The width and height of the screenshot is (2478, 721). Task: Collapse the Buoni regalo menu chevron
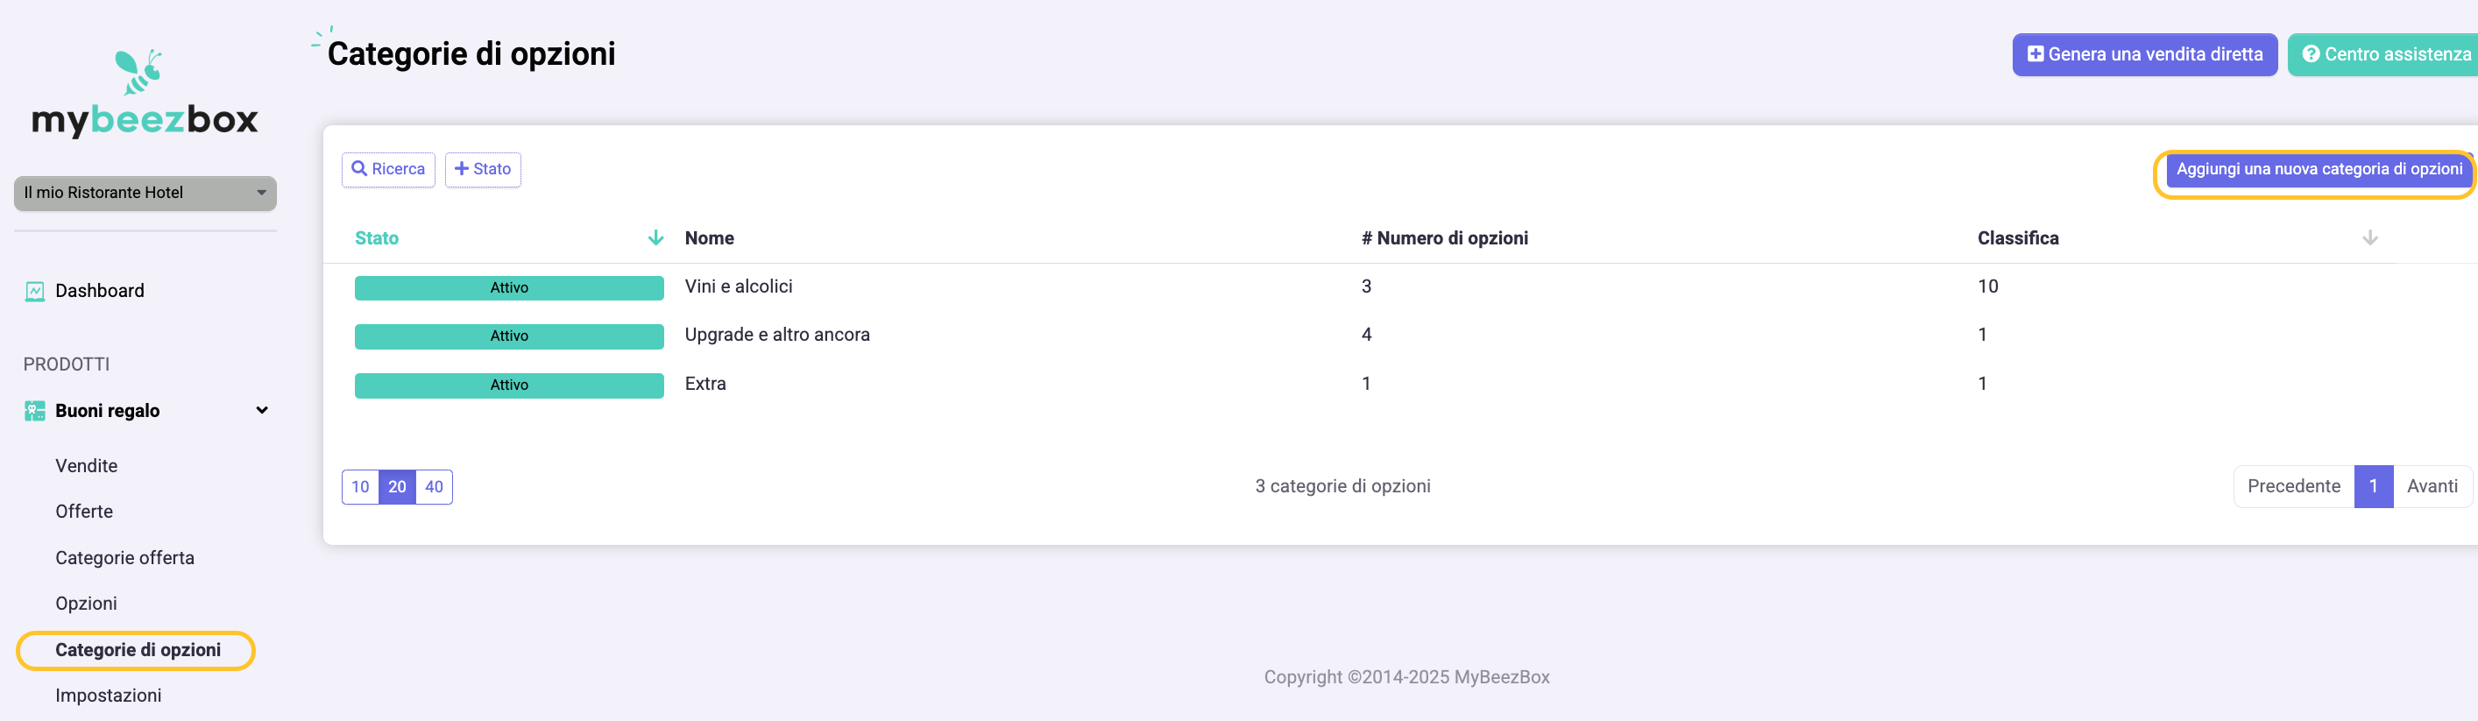click(x=262, y=412)
